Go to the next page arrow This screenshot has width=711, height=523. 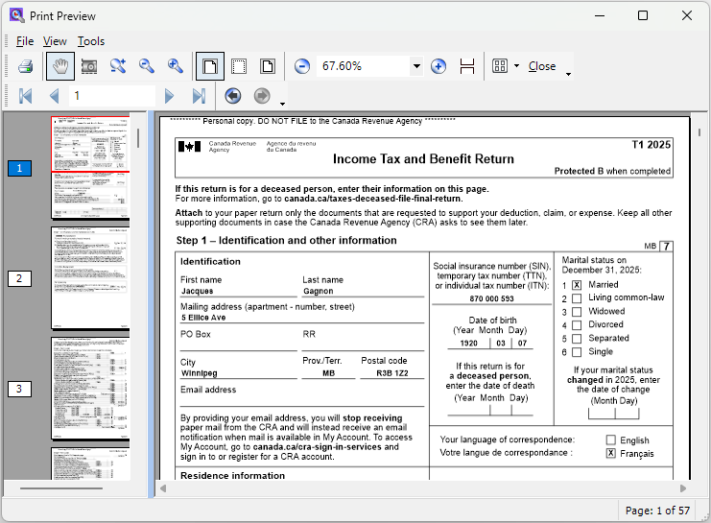(x=170, y=96)
